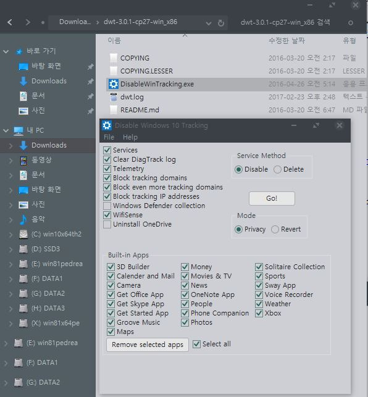The height and width of the screenshot is (397, 368).
Task: Expand (F:) DATA1 under 내 PC
Action: 10,279
